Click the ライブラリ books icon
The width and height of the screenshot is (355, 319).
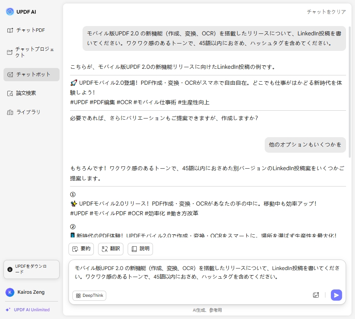pyautogui.click(x=10, y=112)
